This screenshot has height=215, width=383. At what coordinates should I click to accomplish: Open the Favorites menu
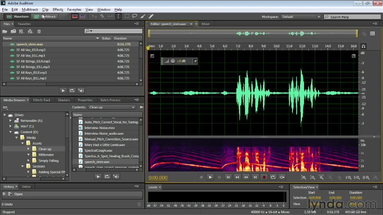[74, 10]
